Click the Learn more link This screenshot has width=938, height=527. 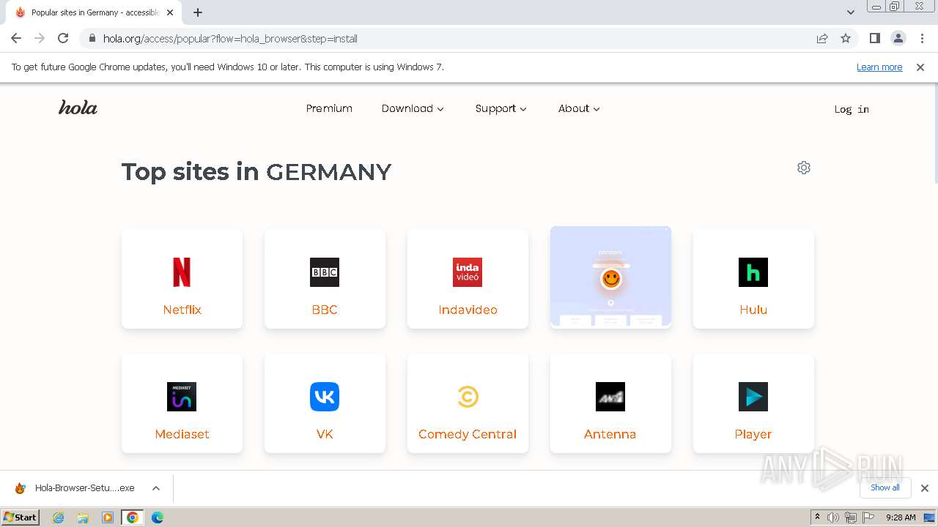[x=879, y=67]
